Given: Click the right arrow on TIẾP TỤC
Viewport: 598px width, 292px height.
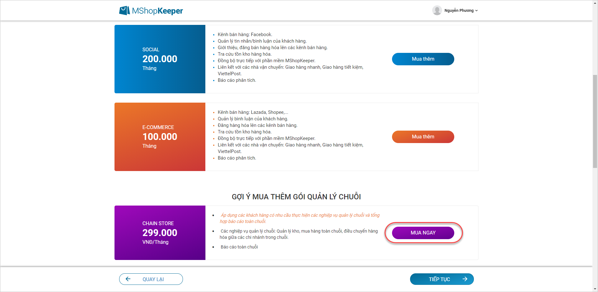Looking at the screenshot, I should tap(465, 279).
